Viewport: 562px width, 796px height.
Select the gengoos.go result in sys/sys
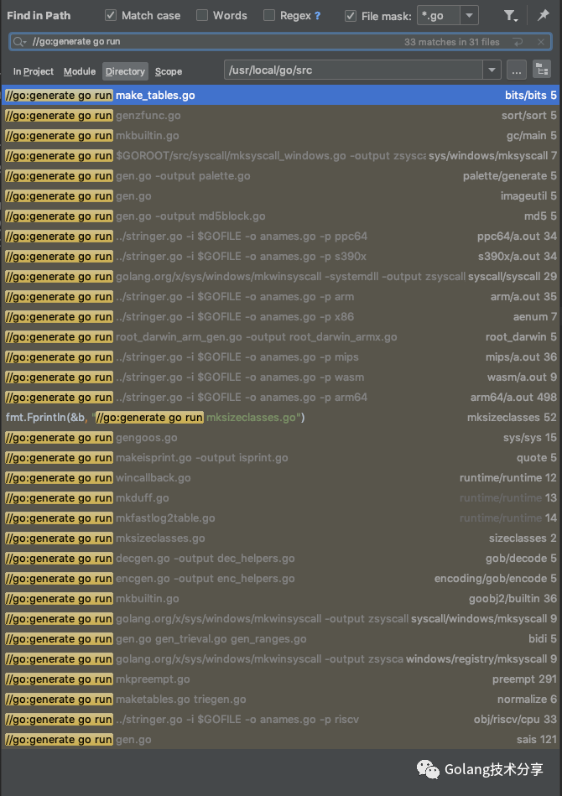(280, 438)
